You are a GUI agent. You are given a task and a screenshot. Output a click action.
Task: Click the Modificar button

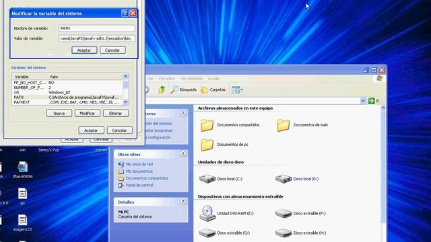coord(88,114)
